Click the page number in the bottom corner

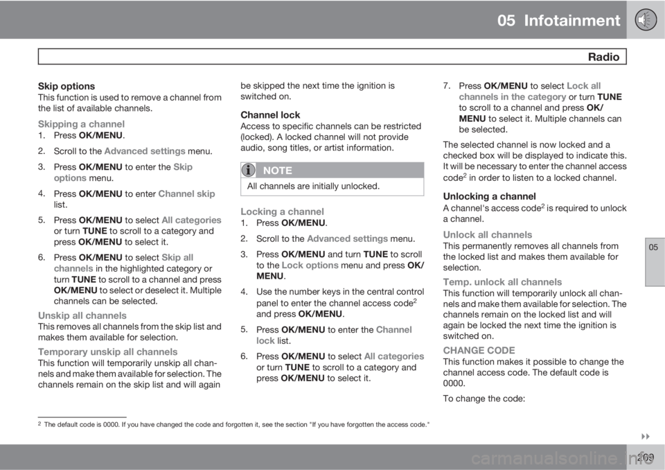click(x=646, y=457)
